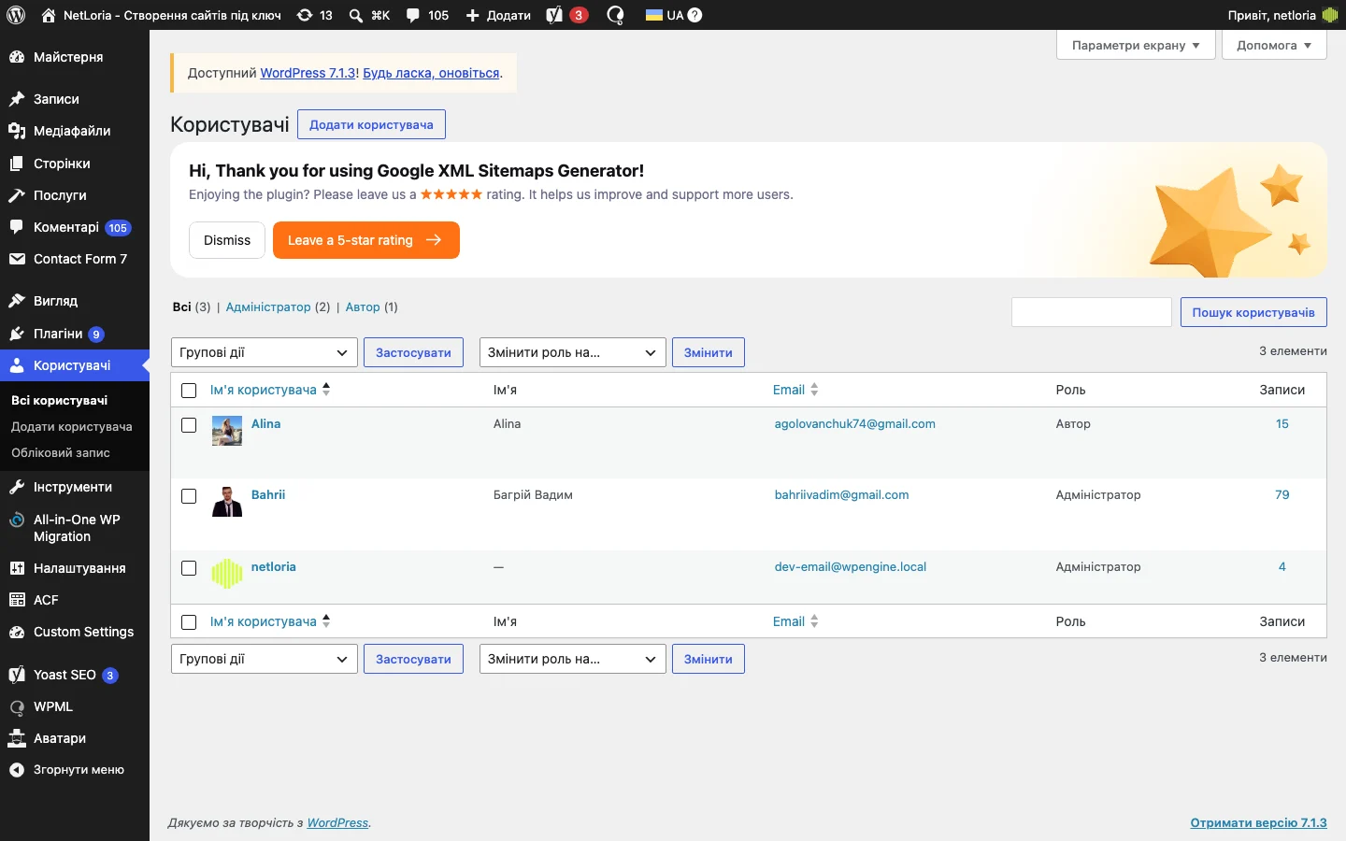Open the top Змінити роль на… dropdown
The image size is (1346, 841).
point(573,352)
